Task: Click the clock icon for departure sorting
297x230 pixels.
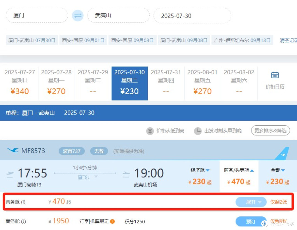Action: click(198, 131)
